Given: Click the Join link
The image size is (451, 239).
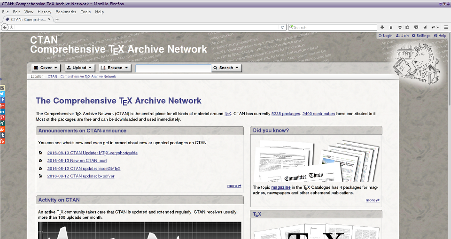Looking at the screenshot, I should pyautogui.click(x=403, y=36).
